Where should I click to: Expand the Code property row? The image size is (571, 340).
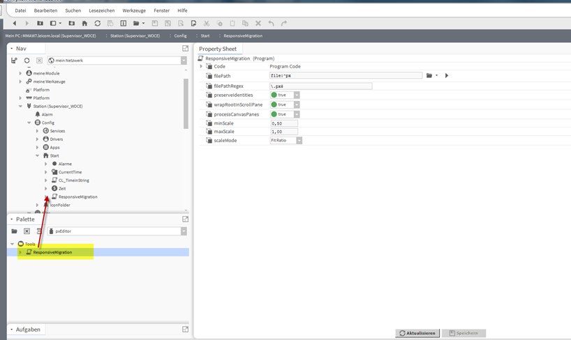pyautogui.click(x=201, y=67)
